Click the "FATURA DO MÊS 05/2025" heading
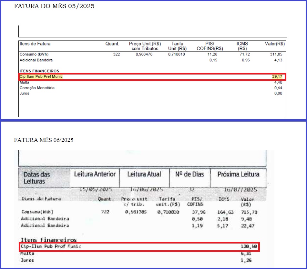The image size is (307, 269). coord(54,6)
